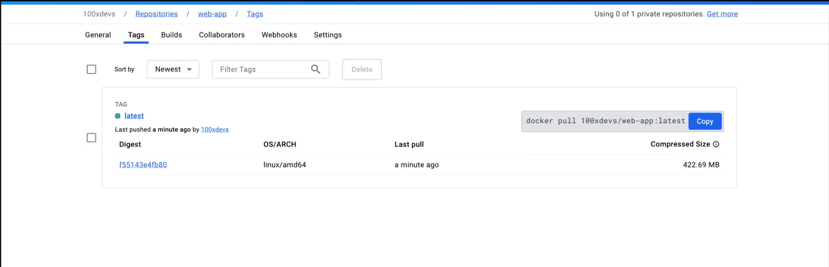Copy the docker pull command
Viewport: 829px width, 267px height.
tap(705, 121)
